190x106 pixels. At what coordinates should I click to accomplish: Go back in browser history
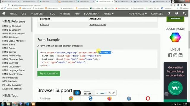(2, 5)
